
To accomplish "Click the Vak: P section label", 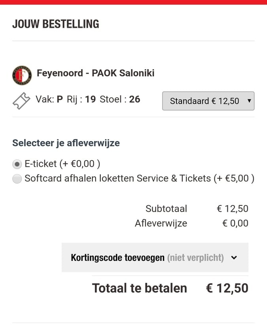I will tap(49, 99).
